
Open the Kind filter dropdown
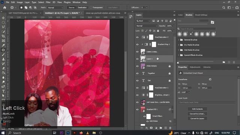tap(143, 21)
